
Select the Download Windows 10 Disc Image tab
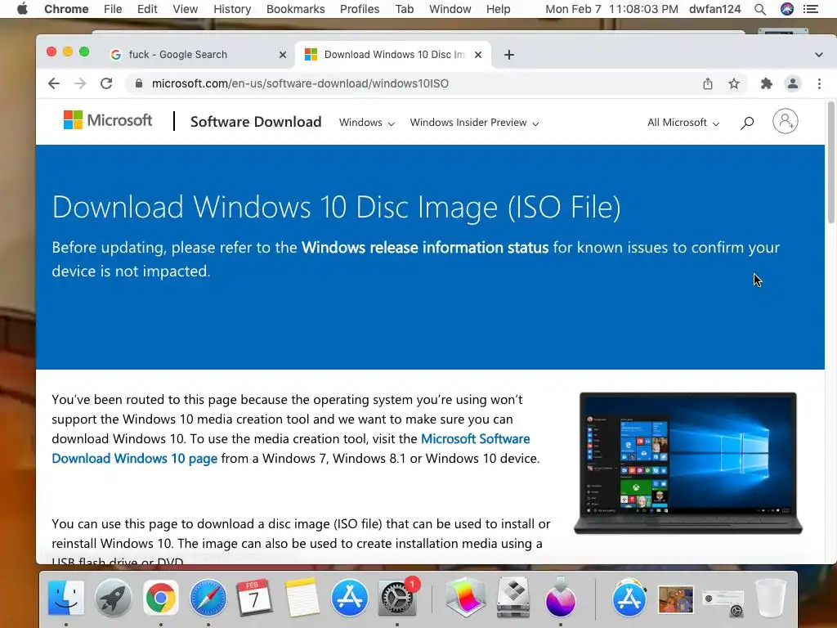point(392,55)
